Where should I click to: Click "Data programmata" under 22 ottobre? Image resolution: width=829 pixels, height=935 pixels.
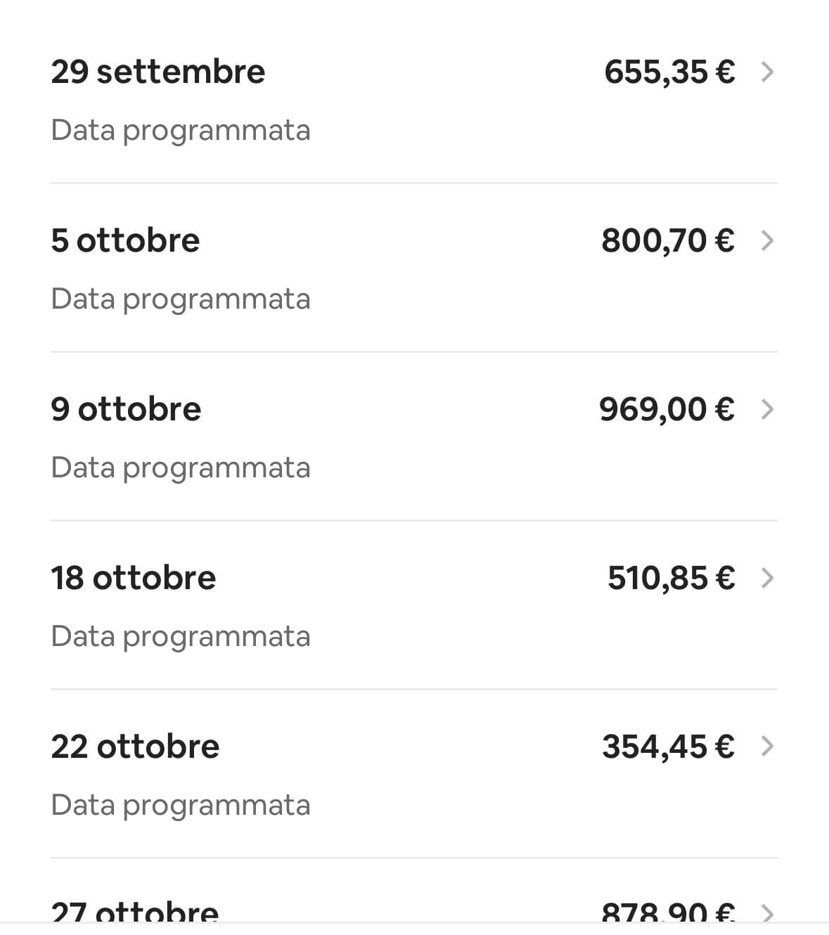[x=181, y=806]
